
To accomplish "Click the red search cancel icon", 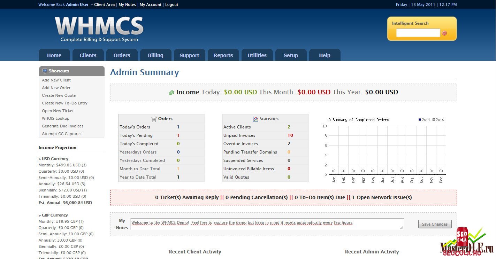I will pos(444,33).
